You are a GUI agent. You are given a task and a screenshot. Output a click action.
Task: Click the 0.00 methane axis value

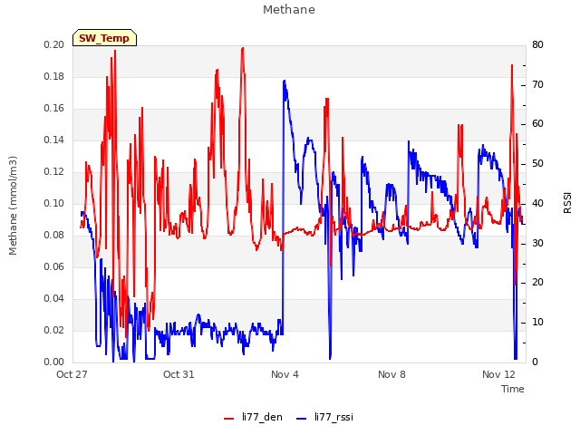click(x=54, y=362)
